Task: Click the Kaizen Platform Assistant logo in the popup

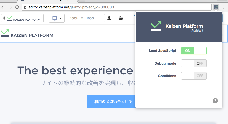Action: [177, 26]
